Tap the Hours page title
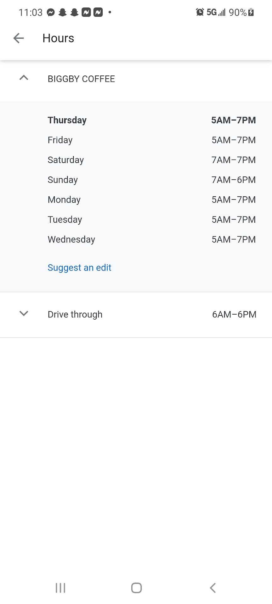This screenshot has width=272, height=604. coord(58,38)
